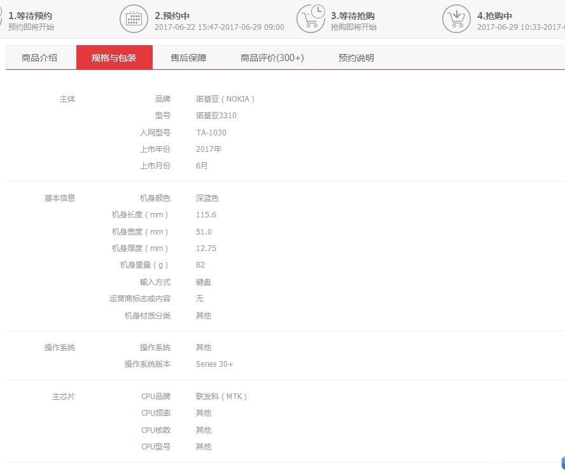565x471 pixels.
Task: Click the 抢购即将开始 status text
Action: coord(354,27)
